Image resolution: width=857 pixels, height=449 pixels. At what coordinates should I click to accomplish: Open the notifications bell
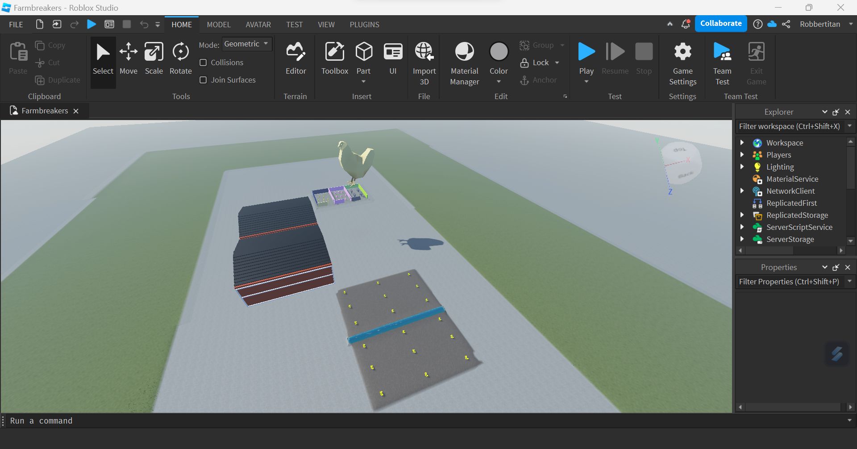coord(686,24)
